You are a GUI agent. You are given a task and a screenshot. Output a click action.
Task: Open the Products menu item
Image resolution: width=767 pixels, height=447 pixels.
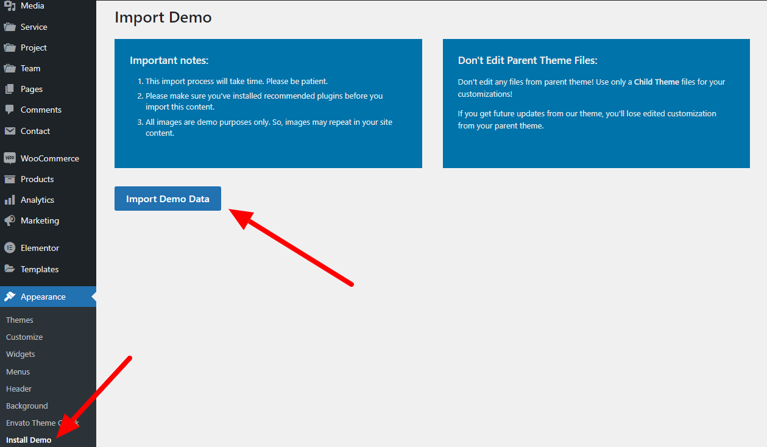(x=37, y=179)
